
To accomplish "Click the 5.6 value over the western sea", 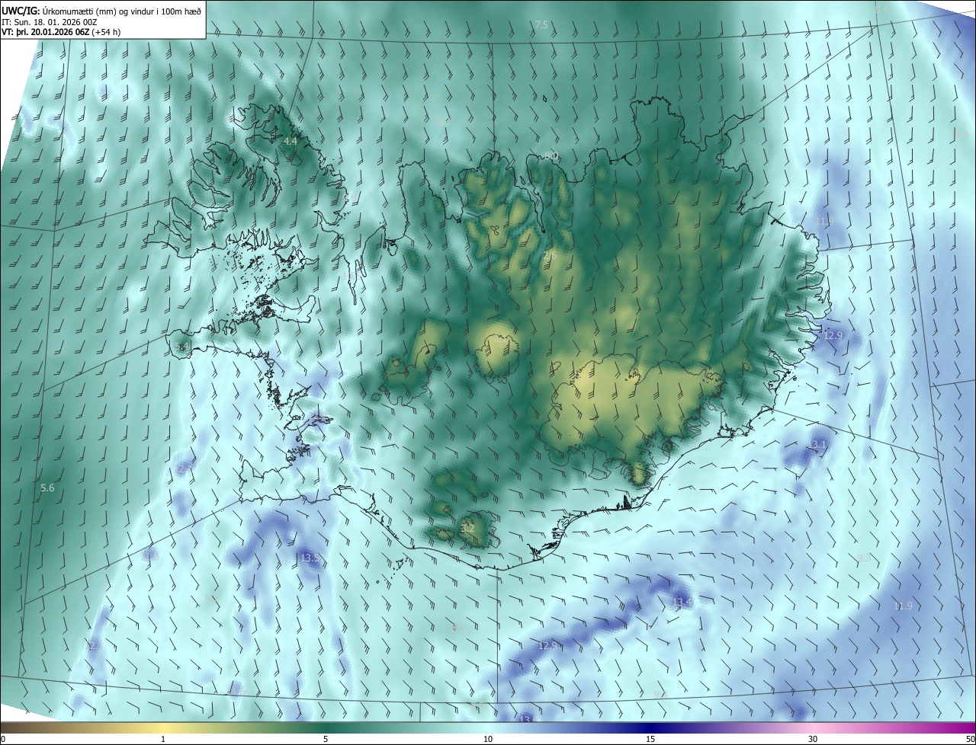I will coord(47,488).
